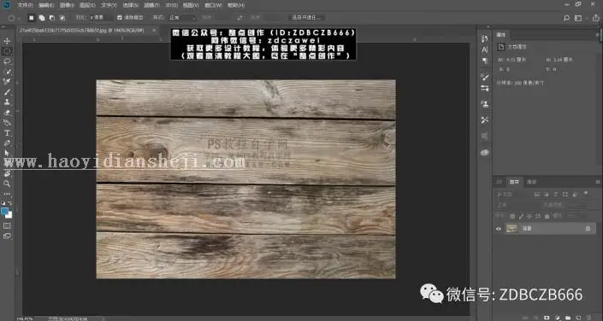
Task: Click the lock icon on background layer
Action: point(588,229)
